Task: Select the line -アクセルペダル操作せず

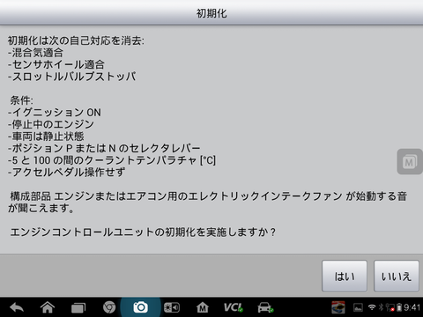Action: tap(66, 172)
